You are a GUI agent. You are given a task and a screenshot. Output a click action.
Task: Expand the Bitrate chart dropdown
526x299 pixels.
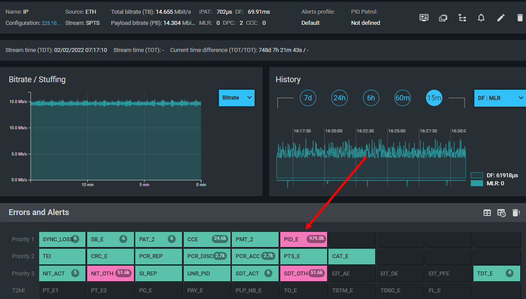(x=236, y=98)
